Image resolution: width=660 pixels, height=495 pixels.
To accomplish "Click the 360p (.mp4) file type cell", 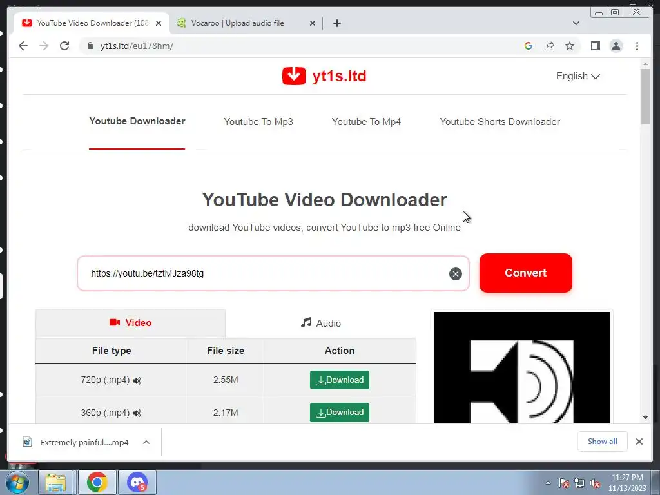I will tap(112, 412).
